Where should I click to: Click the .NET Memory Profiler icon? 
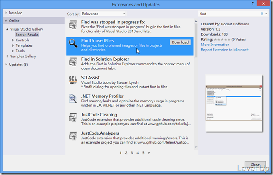(x=73, y=99)
